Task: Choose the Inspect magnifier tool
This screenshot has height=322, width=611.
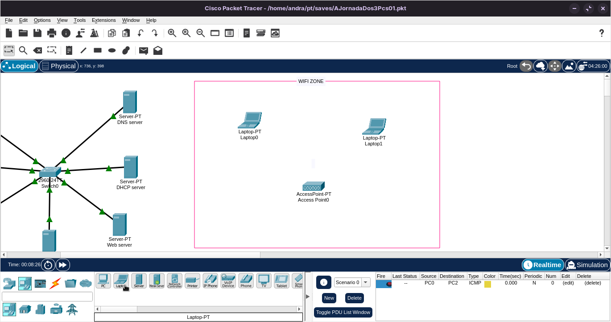Action: [x=23, y=50]
